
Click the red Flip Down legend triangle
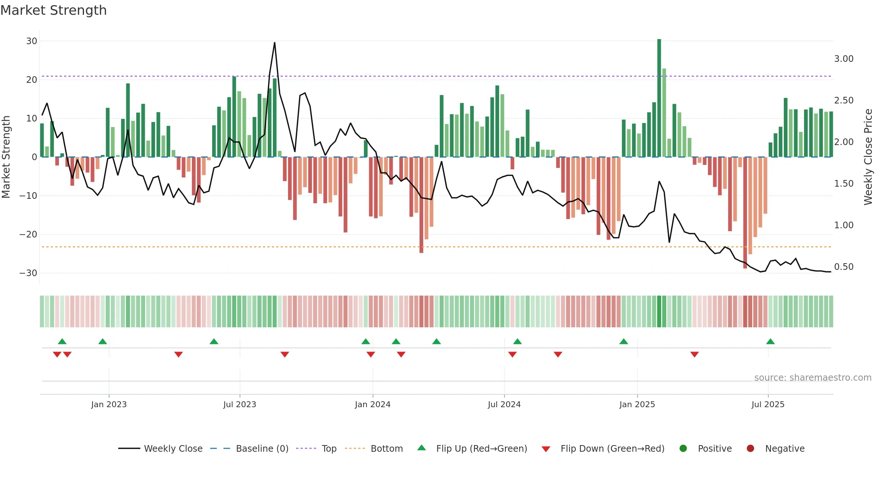546,449
